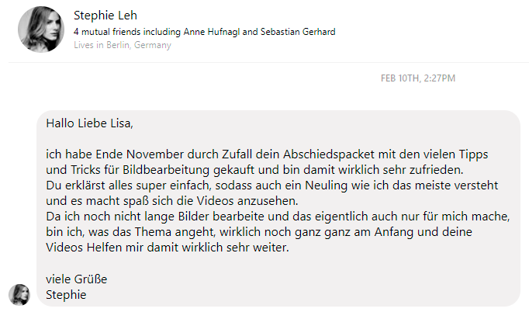Click "Lives in Berlin, Germany" text
529x312 pixels.
point(122,45)
